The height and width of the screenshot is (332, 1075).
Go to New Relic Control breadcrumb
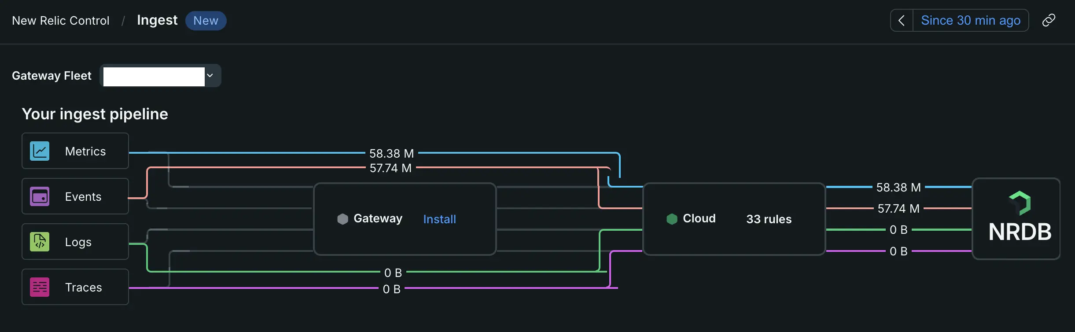click(x=61, y=21)
